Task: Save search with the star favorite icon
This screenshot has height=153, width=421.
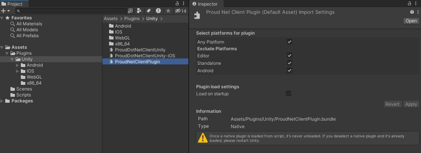Action: click(168, 11)
